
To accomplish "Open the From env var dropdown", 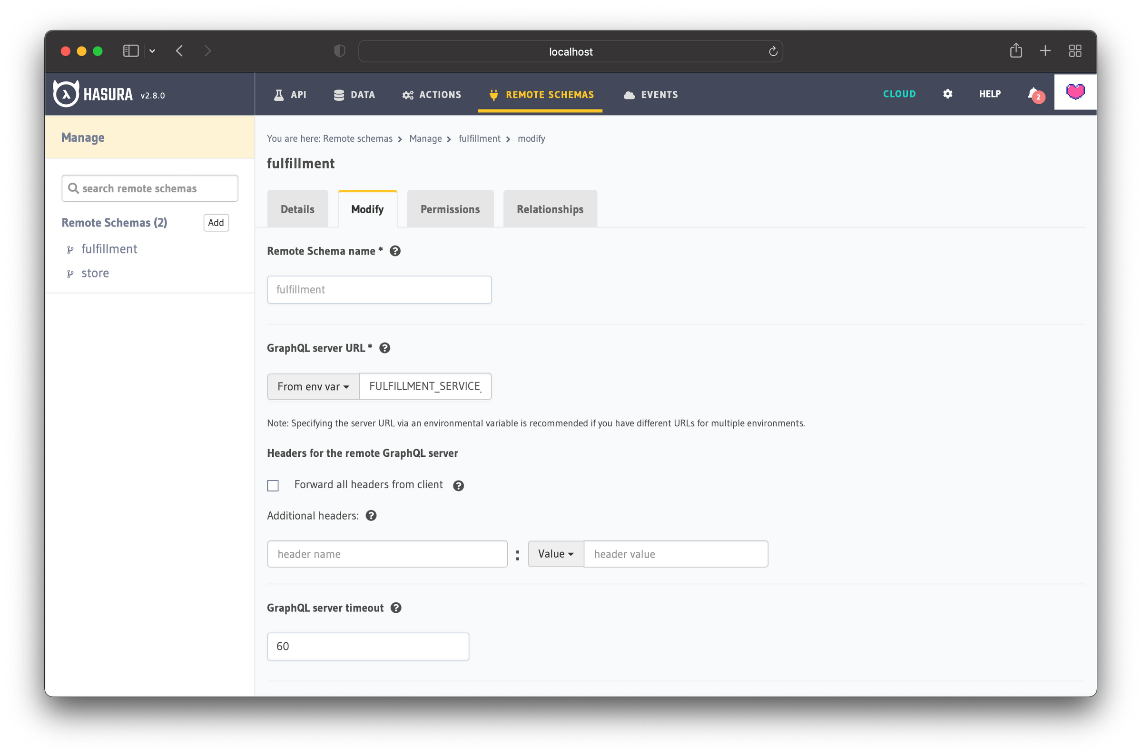I will pos(313,386).
